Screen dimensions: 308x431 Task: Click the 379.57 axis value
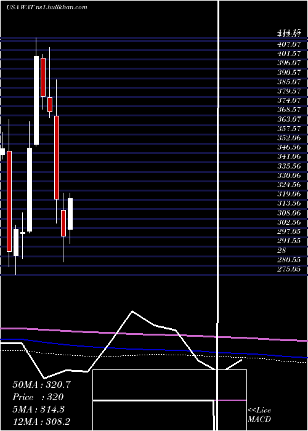[x=289, y=91]
